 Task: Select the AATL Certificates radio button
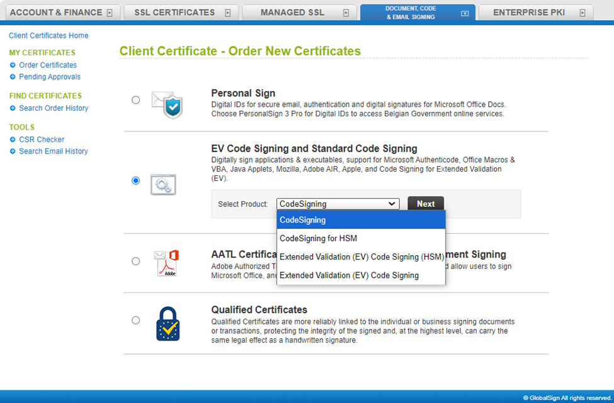pos(136,261)
